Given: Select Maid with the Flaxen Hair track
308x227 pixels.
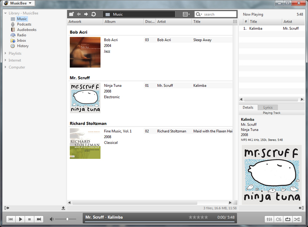Looking at the screenshot, I should click(x=188, y=131).
